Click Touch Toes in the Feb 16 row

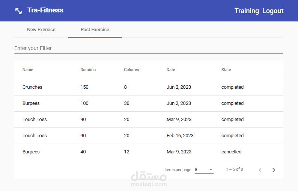pyautogui.click(x=35, y=136)
